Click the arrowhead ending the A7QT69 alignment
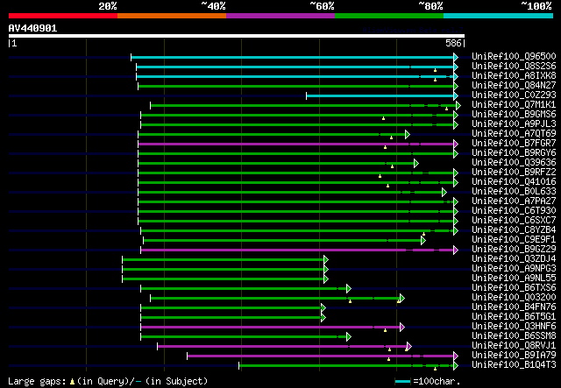 [408, 135]
